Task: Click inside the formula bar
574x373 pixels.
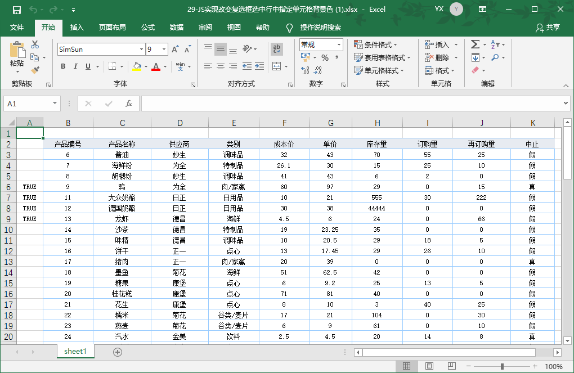Action: click(x=349, y=104)
